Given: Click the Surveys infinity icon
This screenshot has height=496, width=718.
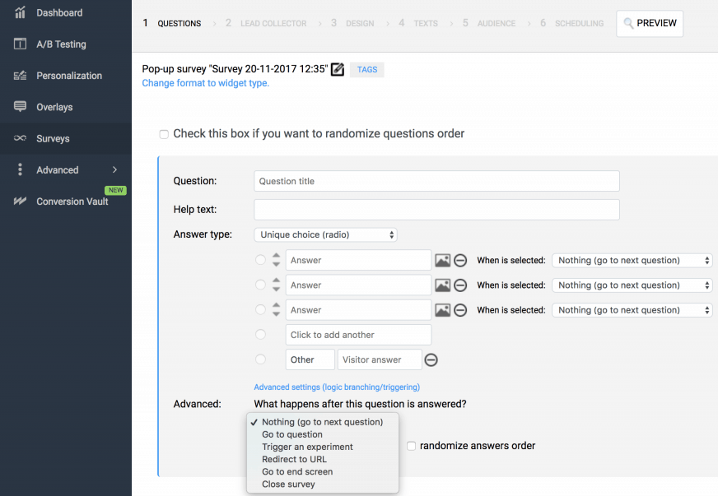Looking at the screenshot, I should (x=20, y=138).
